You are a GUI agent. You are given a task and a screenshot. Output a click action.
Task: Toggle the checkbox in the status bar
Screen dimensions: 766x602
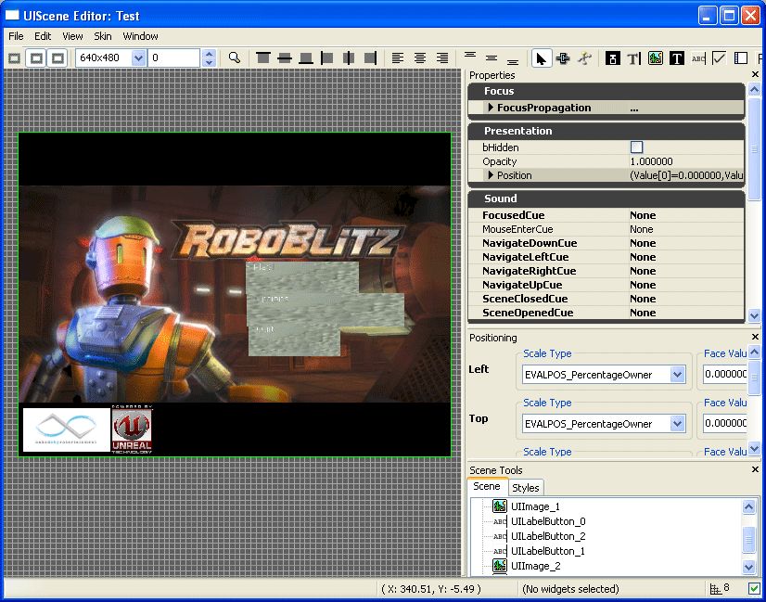753,588
